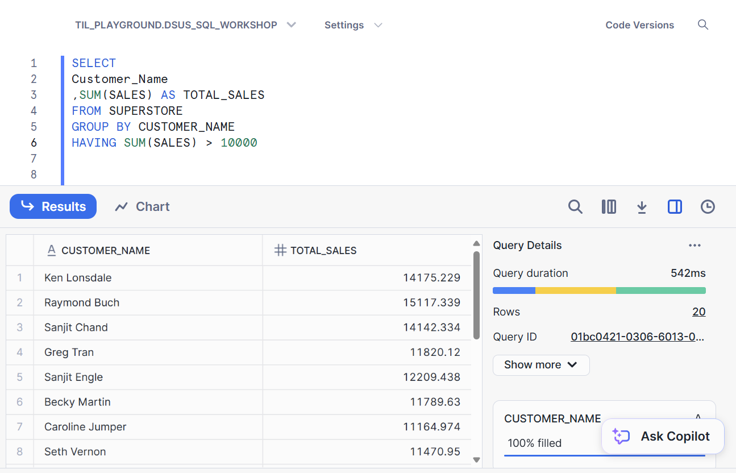Collapse the CUSTOMER_NAME stats card
The width and height of the screenshot is (736, 473).
tap(698, 417)
